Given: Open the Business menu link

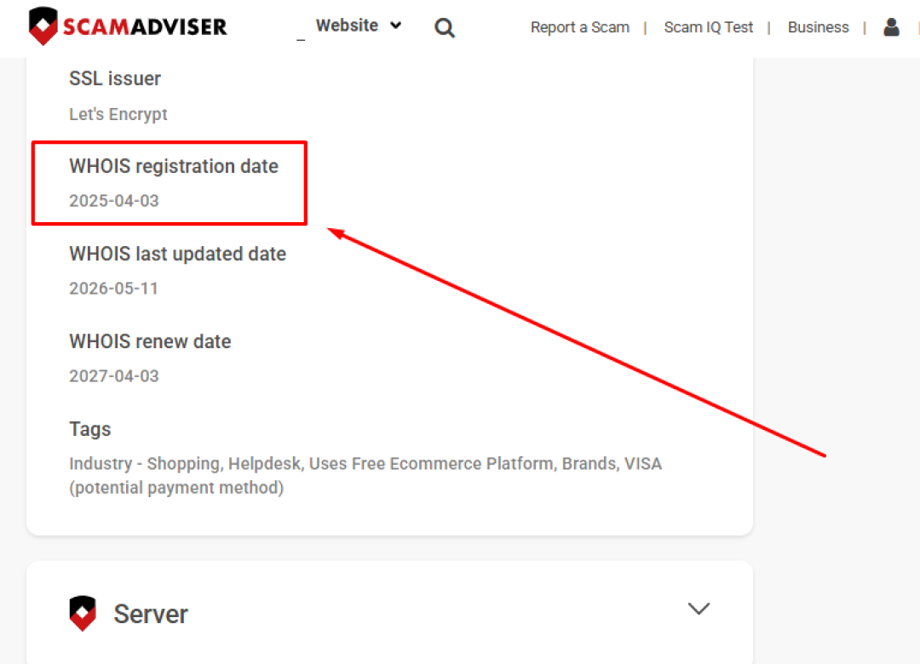Looking at the screenshot, I should tap(818, 27).
